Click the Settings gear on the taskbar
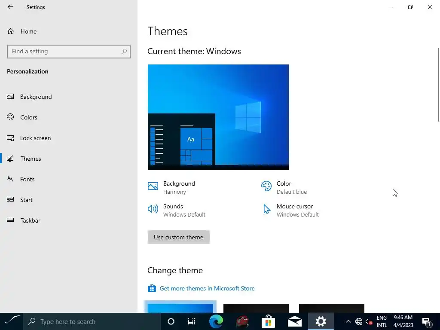This screenshot has width=440, height=330. point(321,321)
